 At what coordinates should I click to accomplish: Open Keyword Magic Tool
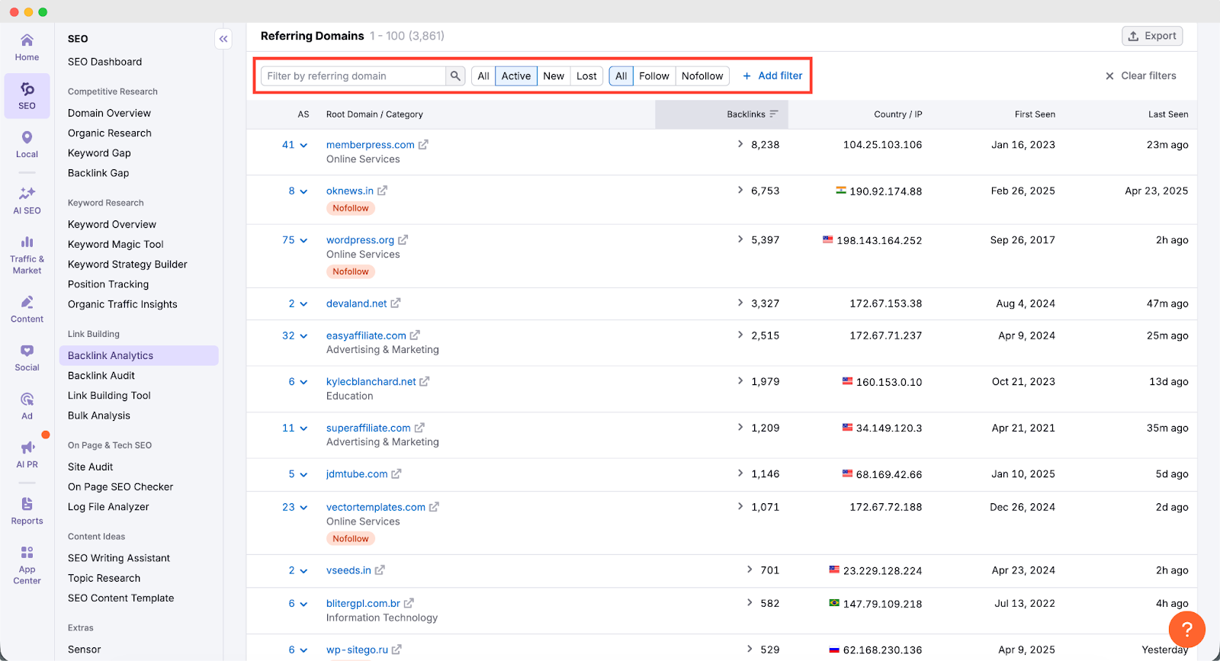coord(116,244)
